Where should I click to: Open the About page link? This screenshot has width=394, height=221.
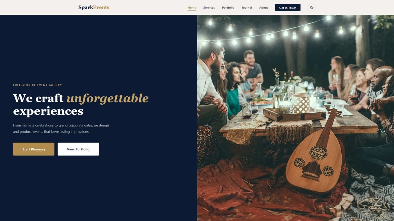[263, 8]
